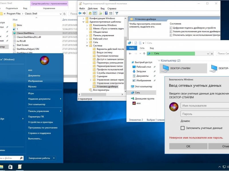Expand Recent documents submenu in start menu
The height and width of the screenshot is (171, 229).
click(x=60, y=99)
